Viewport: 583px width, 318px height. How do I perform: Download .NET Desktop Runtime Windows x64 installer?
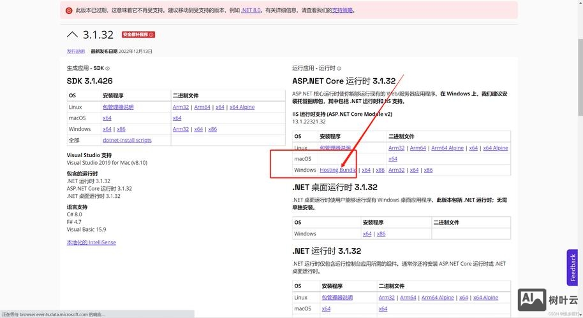click(367, 234)
